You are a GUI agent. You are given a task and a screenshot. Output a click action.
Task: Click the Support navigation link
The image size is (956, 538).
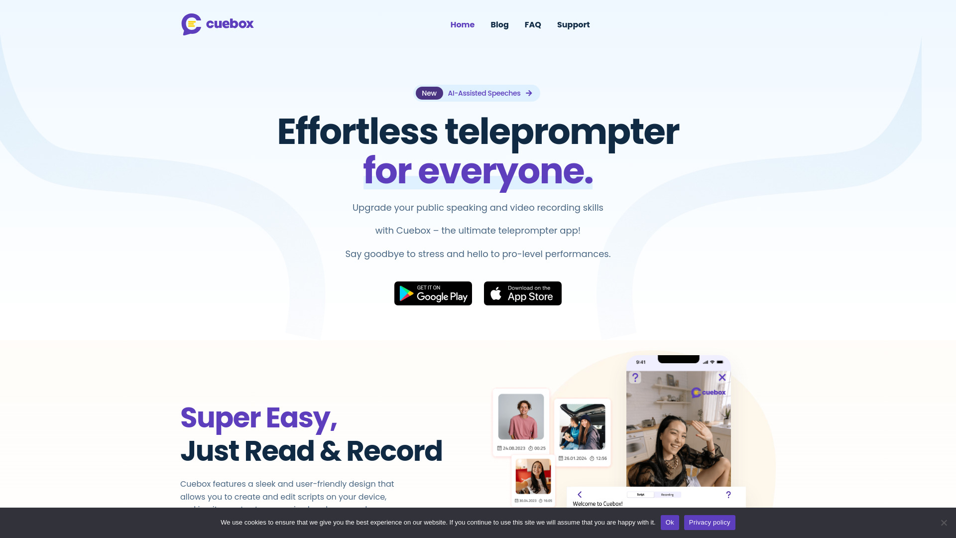[573, 24]
